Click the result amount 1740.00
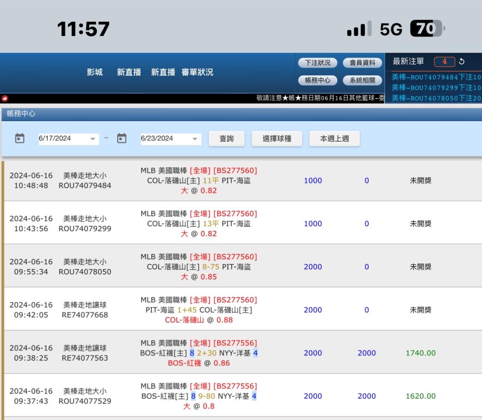Image resolution: width=482 pixels, height=420 pixels. point(420,353)
